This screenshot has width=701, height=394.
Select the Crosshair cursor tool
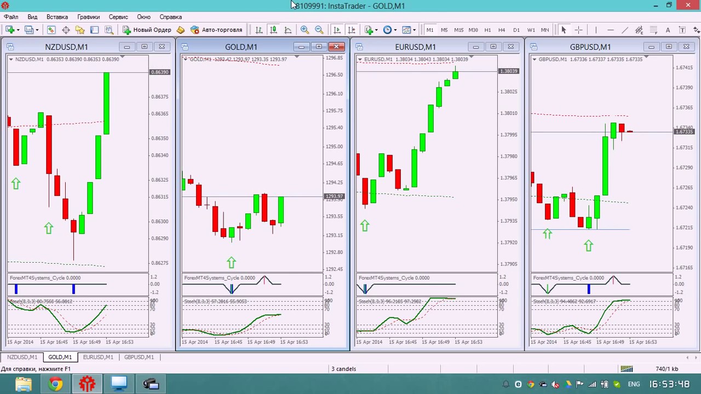578,30
